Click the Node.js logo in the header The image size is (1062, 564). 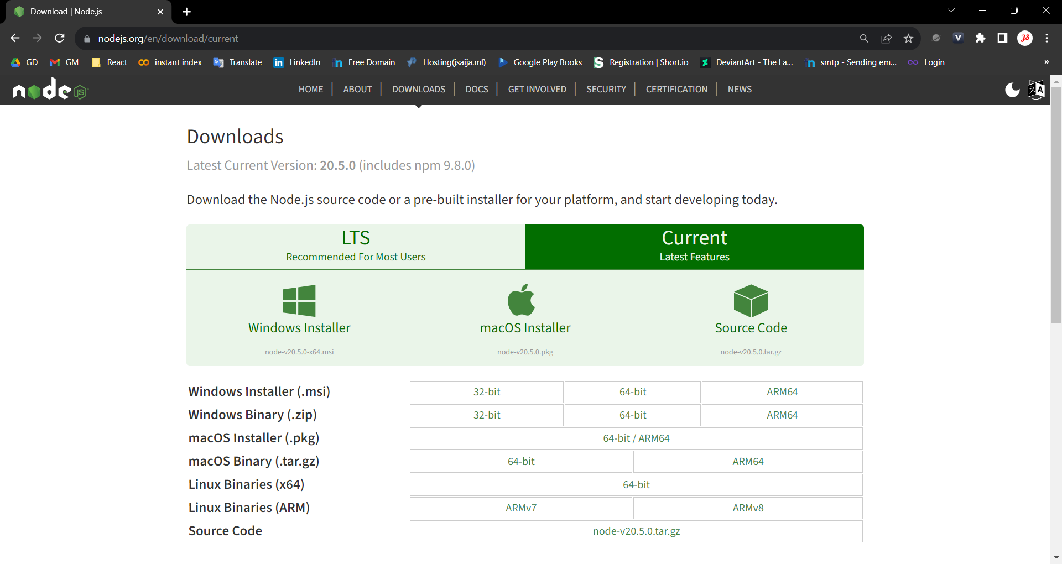click(50, 88)
